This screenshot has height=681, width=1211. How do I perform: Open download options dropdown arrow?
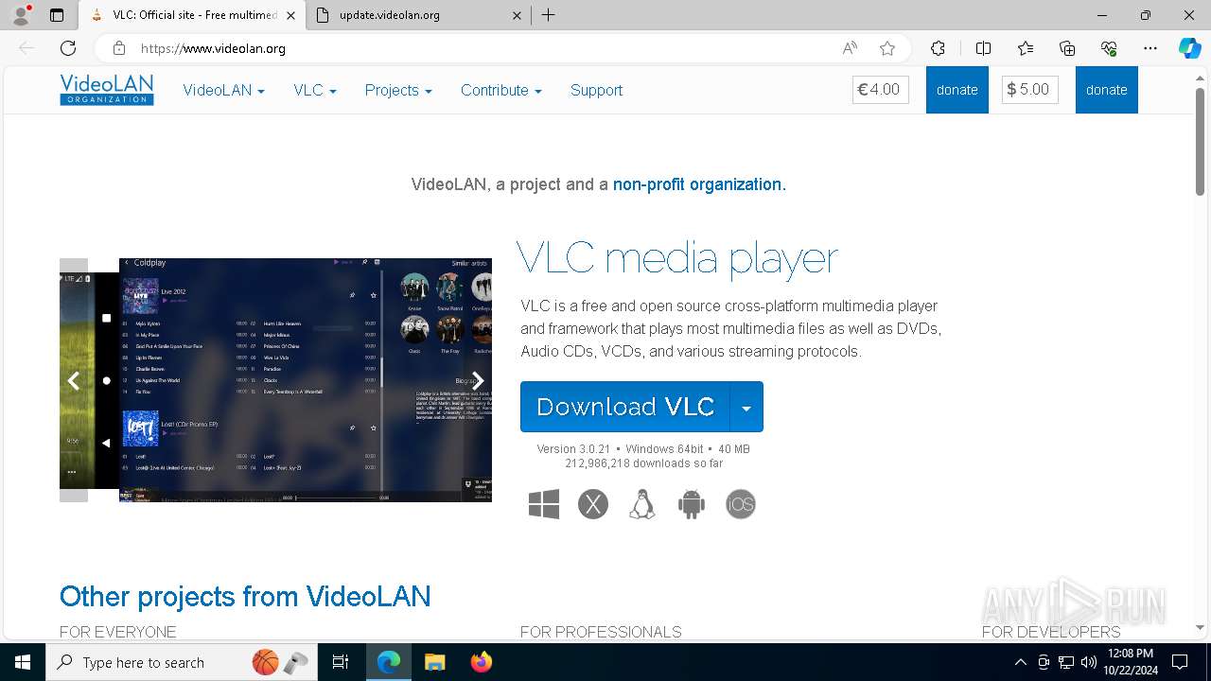(746, 407)
